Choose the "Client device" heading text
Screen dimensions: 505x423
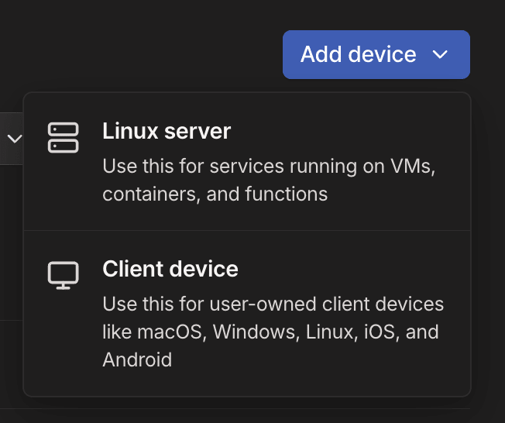[170, 269]
